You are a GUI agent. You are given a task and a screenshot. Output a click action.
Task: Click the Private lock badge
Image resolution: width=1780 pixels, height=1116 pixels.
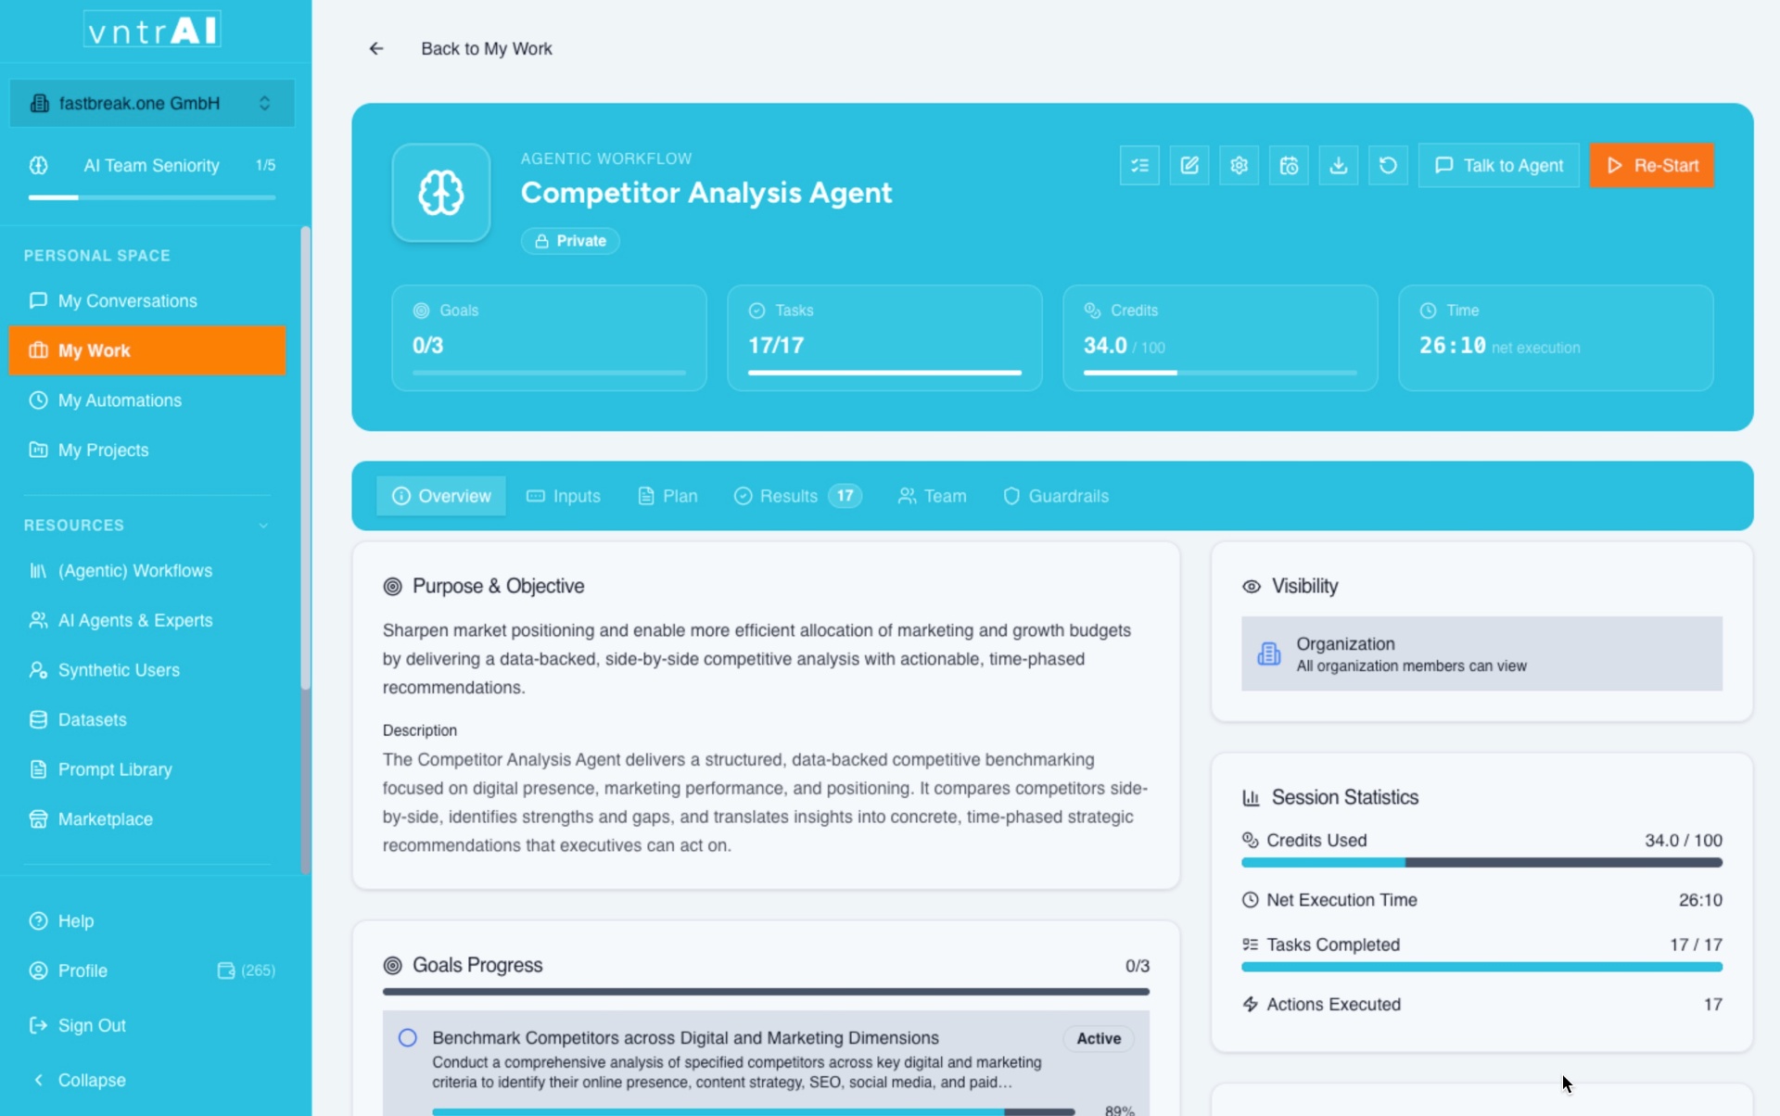[570, 241]
